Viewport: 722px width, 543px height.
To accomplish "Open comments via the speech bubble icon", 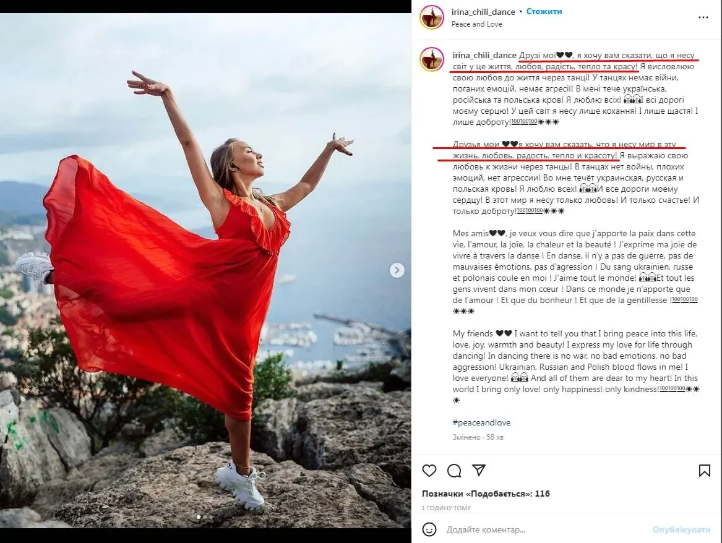I will point(454,470).
